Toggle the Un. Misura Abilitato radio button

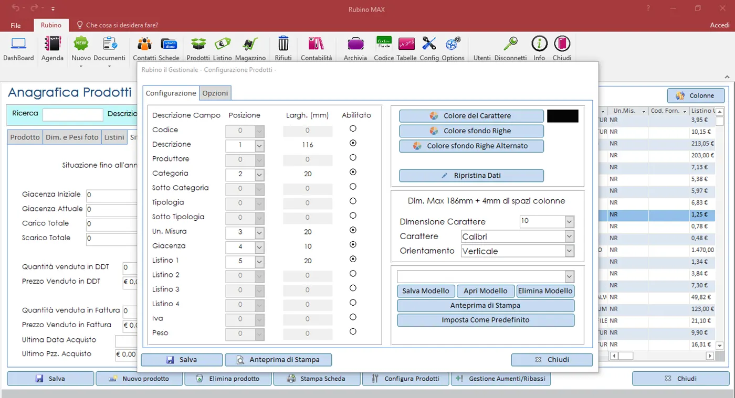pyautogui.click(x=353, y=230)
